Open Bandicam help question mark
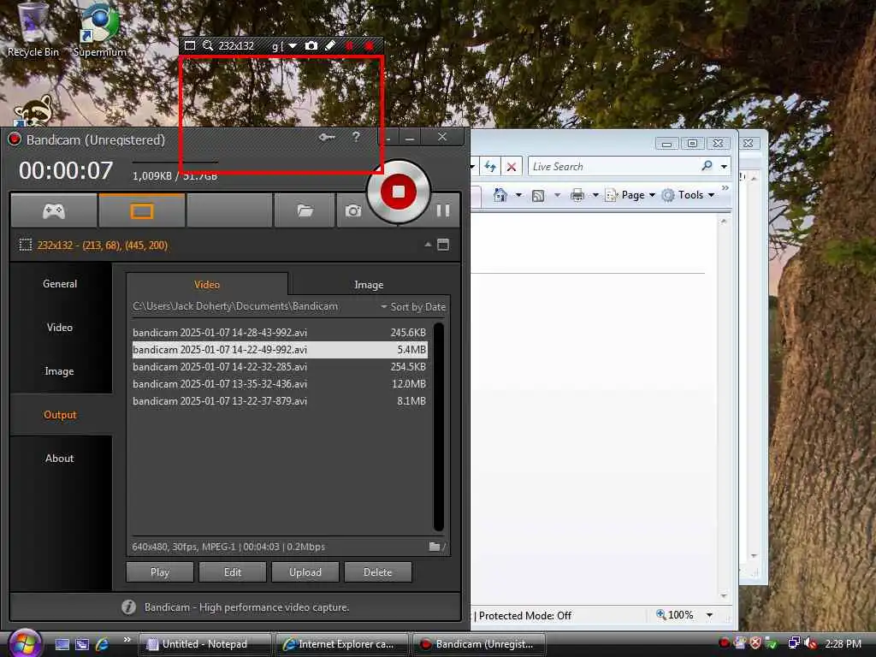 356,137
